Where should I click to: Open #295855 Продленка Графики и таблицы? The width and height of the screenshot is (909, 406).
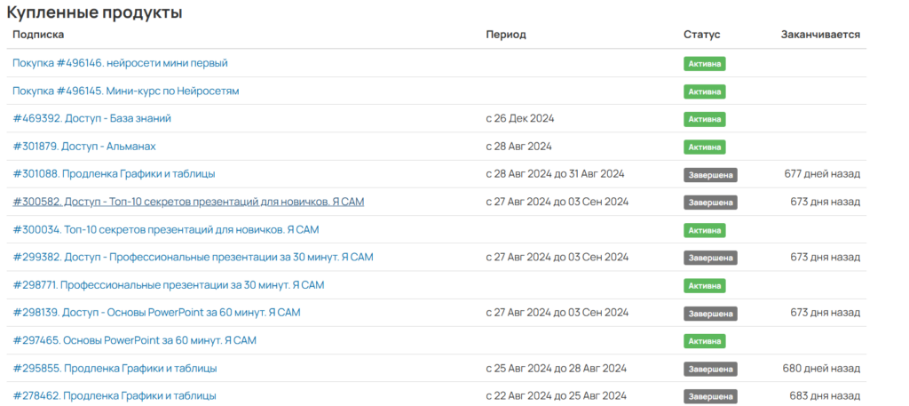click(x=115, y=369)
